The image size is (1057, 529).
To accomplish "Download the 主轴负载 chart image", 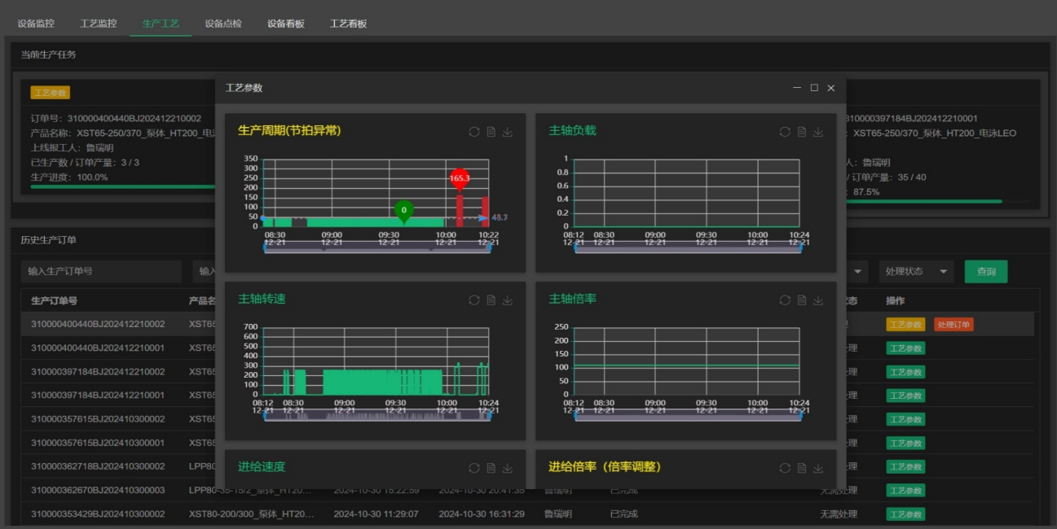I will click(x=818, y=132).
